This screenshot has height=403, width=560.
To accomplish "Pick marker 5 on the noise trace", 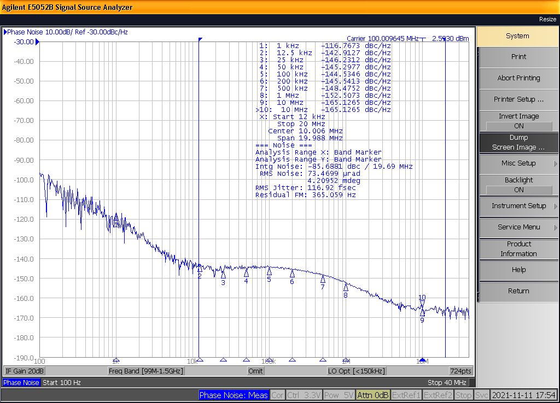I will tap(269, 271).
